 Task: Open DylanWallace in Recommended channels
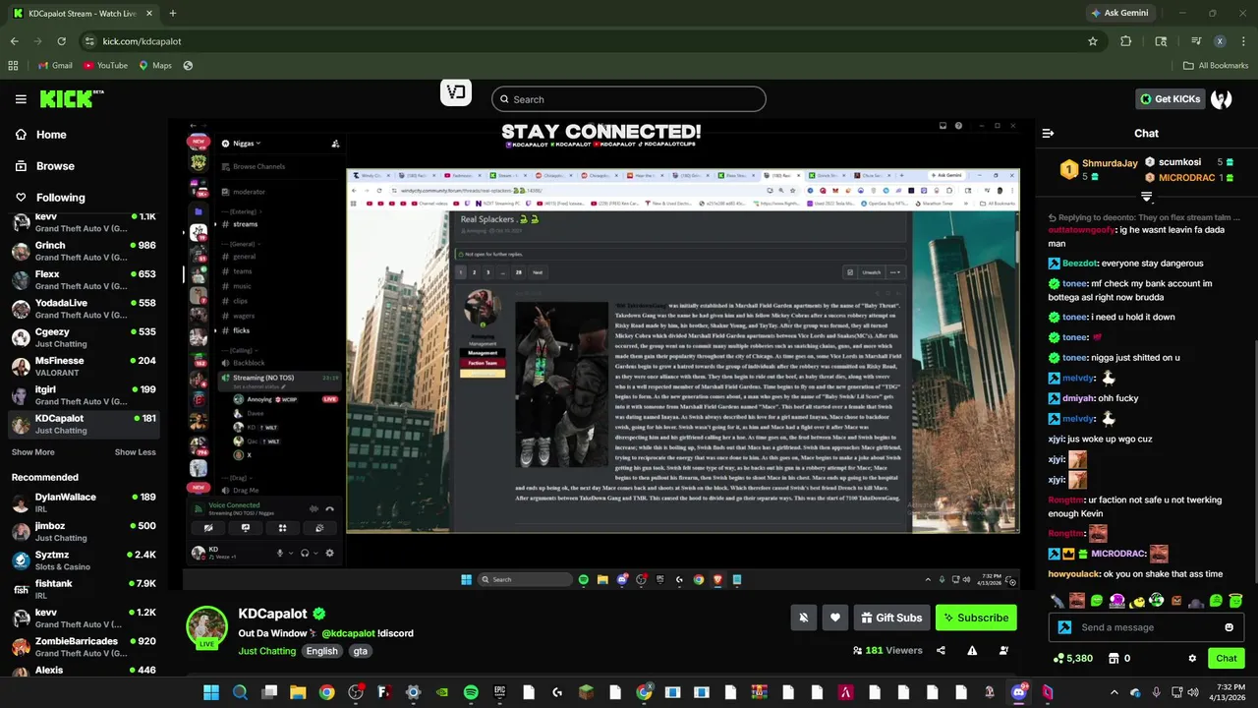tap(84, 502)
